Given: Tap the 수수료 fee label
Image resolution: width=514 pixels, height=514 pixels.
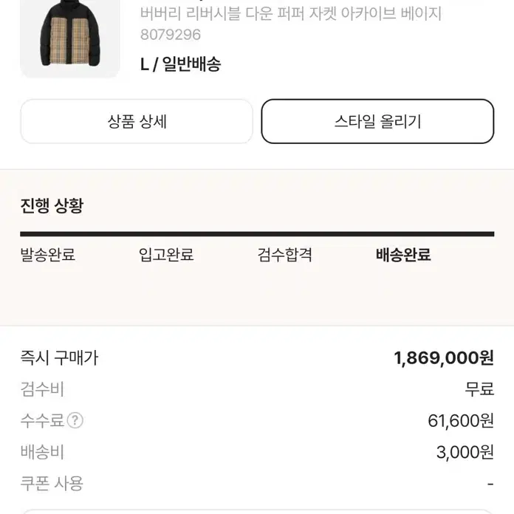Looking at the screenshot, I should pos(42,420).
